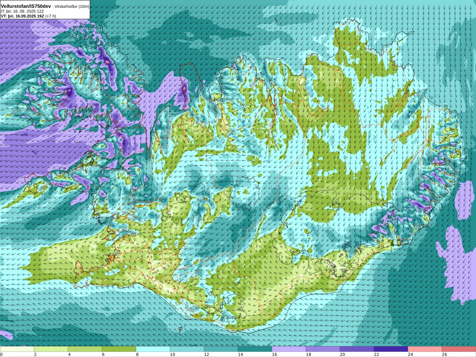Select the pale cyan 8–10 legend swatch

pos(153,349)
